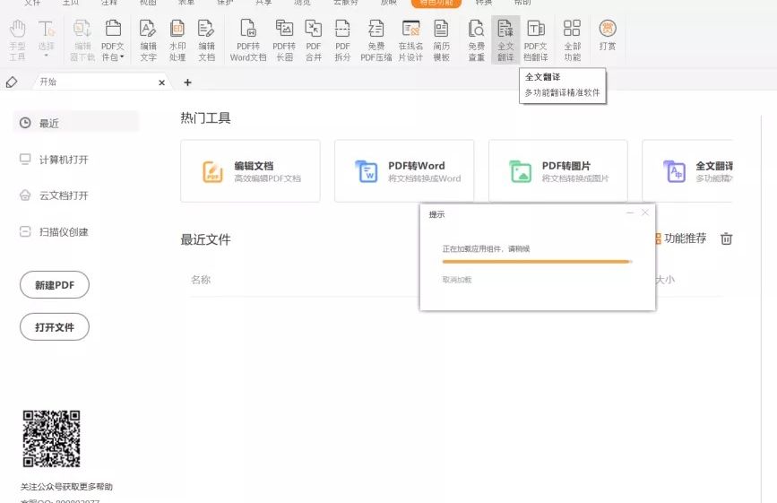
Task: Launch the 免费查重 plagiarism check
Action: 476,40
